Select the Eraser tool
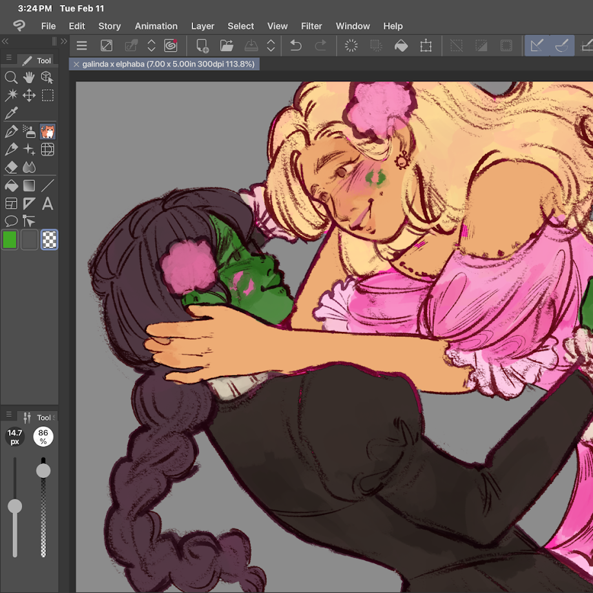Viewport: 593px width, 593px height. click(11, 167)
